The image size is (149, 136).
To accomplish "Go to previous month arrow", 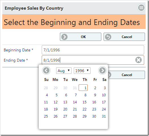I will click(x=46, y=70).
